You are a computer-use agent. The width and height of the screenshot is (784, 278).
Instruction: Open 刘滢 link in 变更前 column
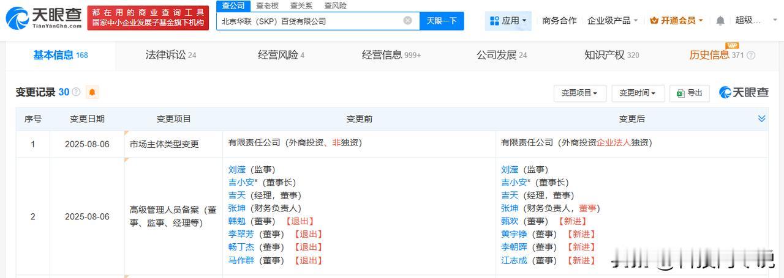click(x=236, y=170)
